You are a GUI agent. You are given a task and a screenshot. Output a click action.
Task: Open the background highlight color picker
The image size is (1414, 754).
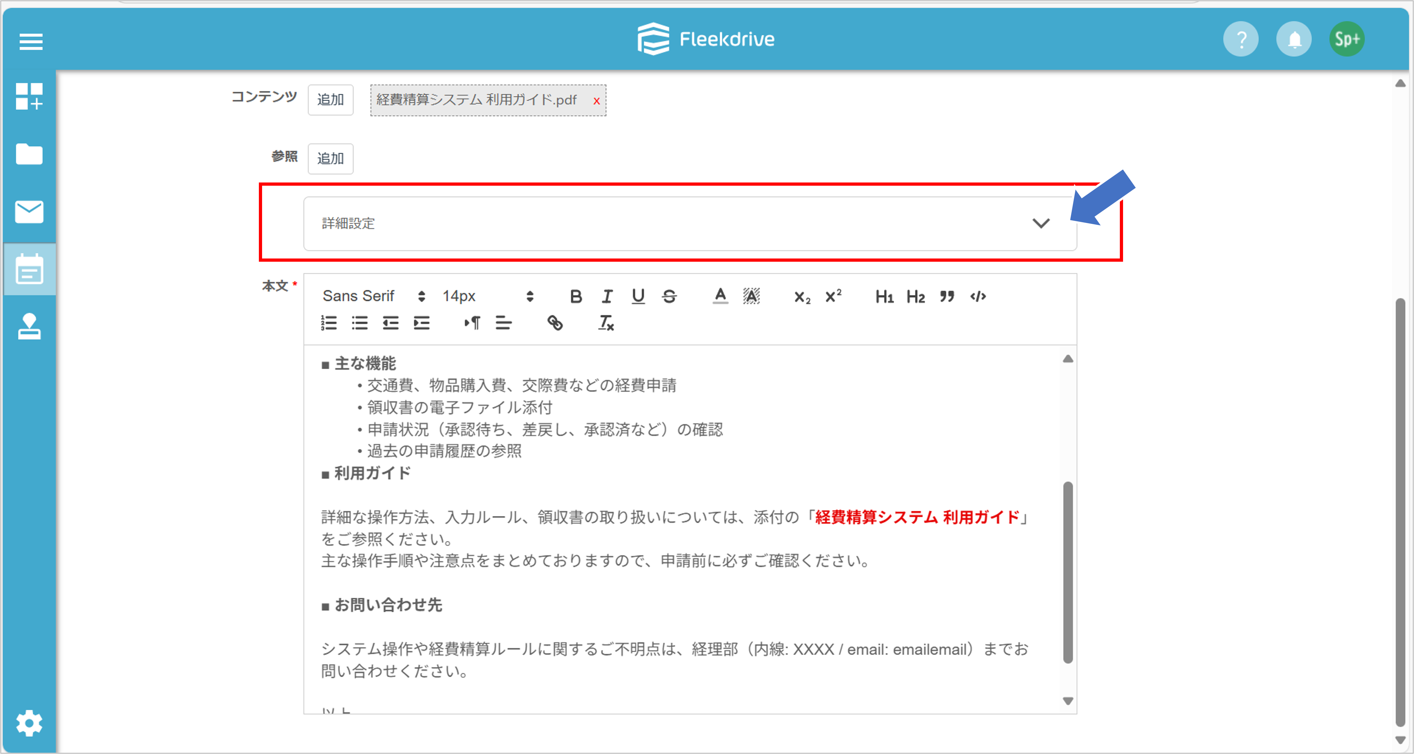pyautogui.click(x=752, y=296)
